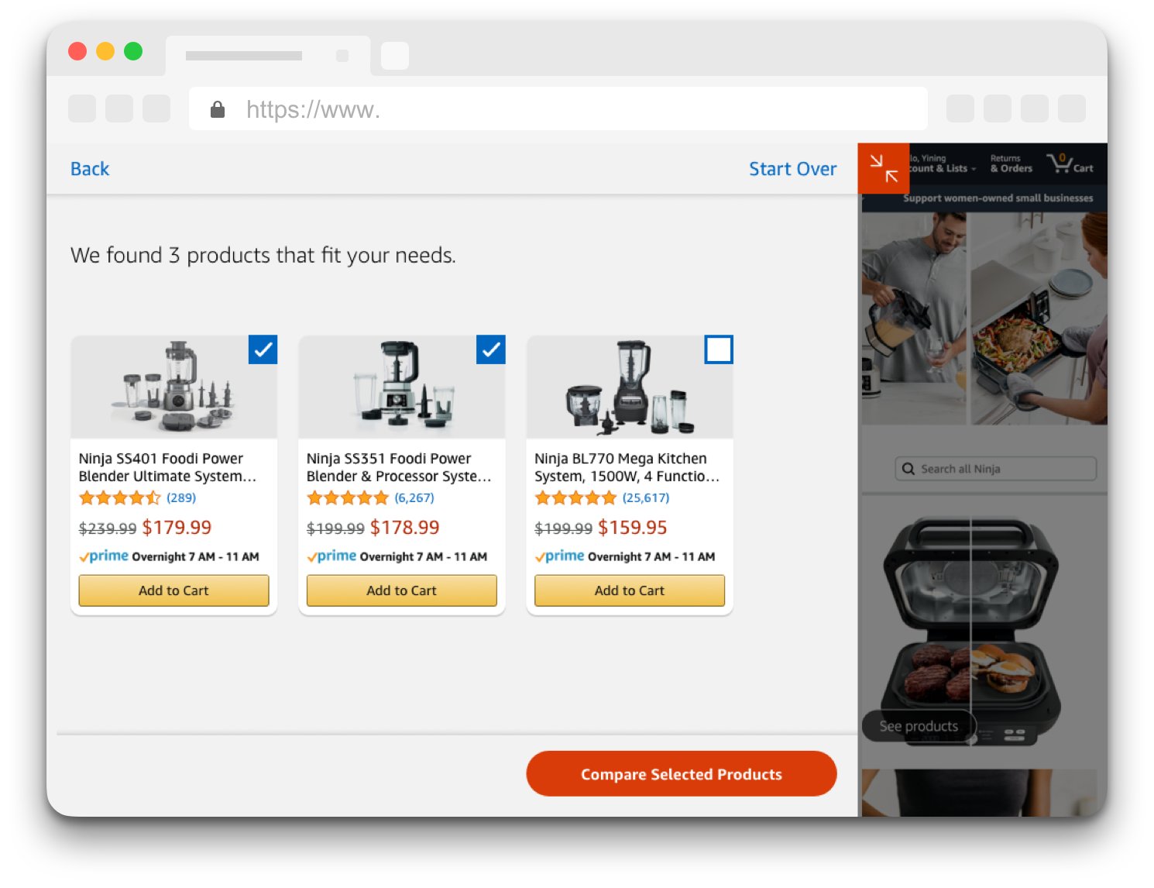Click the lock icon in address bar
1154x888 pixels.
(218, 109)
